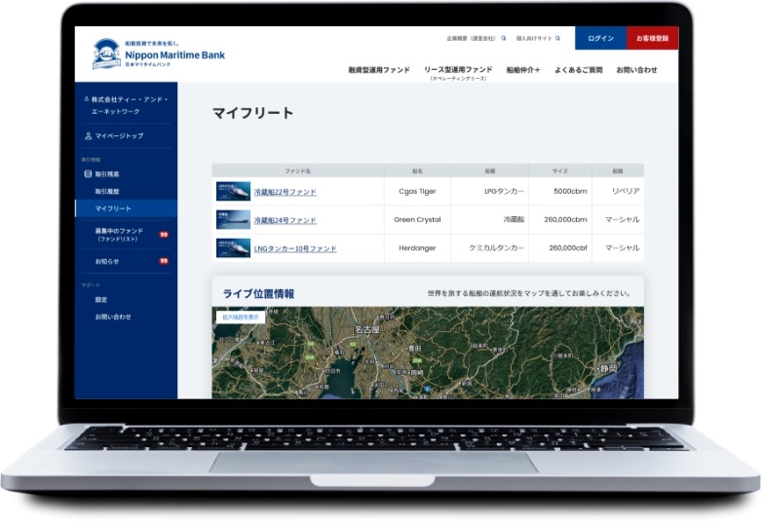Image resolution: width=763 pixels, height=523 pixels.
Task: Click the external-link icon beside 個人向けサイト
Action: 557,39
